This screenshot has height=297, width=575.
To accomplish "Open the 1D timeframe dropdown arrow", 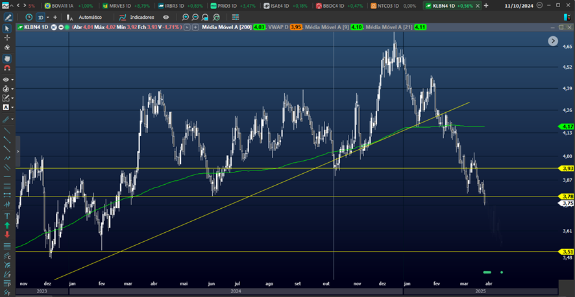I will (47, 17).
